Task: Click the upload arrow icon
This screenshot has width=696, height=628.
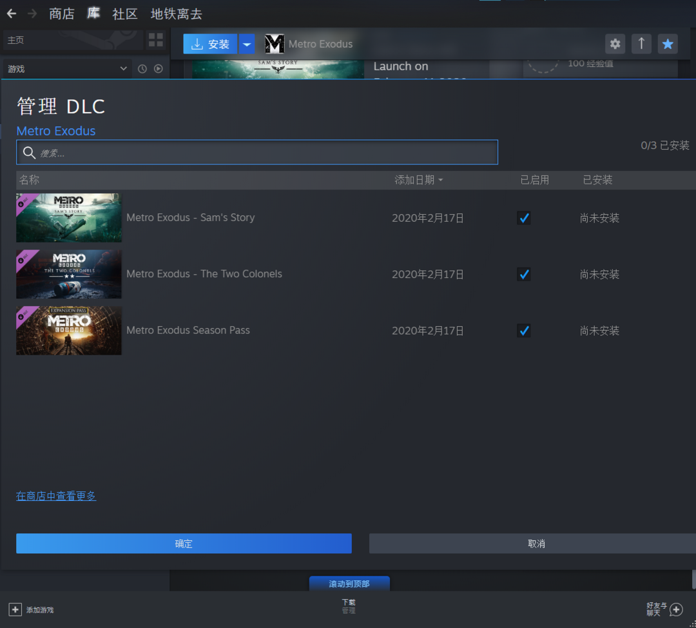Action: 641,44
